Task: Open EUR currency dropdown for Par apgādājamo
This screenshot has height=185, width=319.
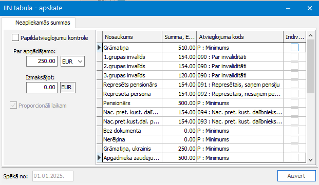Action: [x=72, y=61]
